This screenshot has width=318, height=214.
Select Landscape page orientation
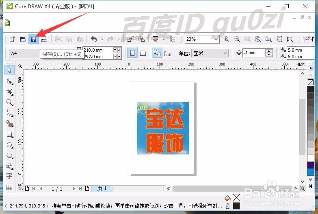[x=143, y=54]
